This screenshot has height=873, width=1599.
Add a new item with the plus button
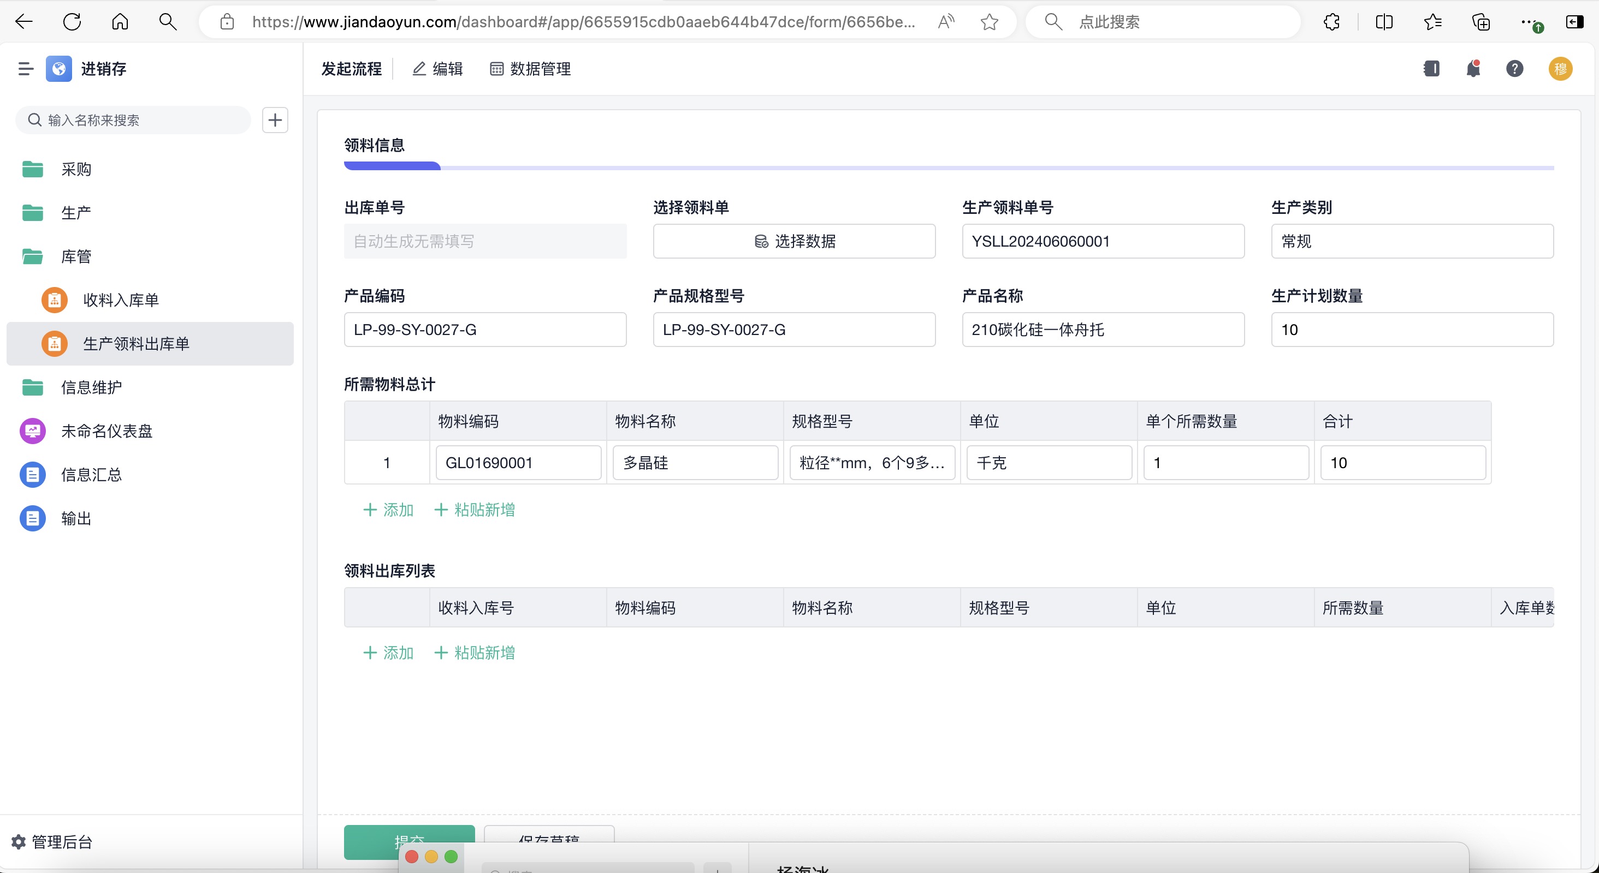275,119
